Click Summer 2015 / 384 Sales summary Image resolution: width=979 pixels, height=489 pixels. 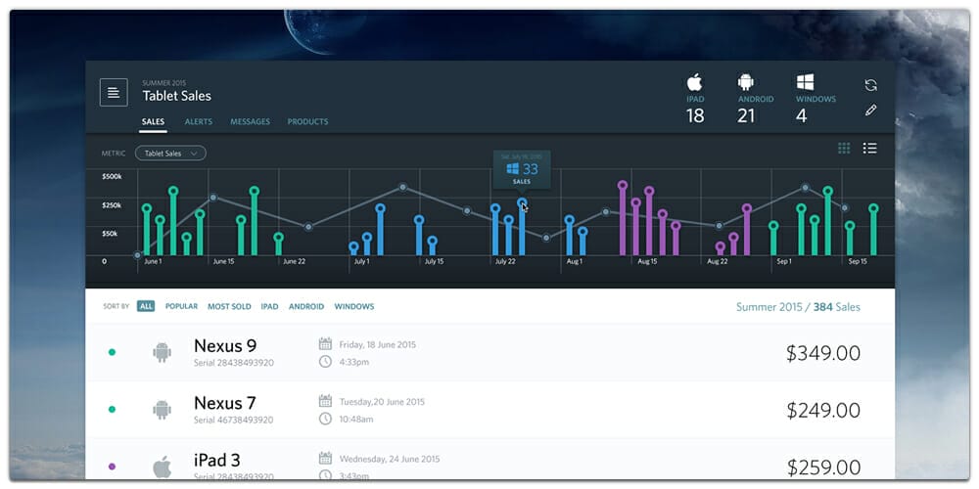click(798, 307)
